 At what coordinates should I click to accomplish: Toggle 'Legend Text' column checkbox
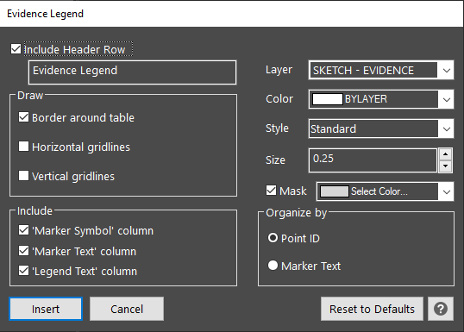tap(23, 271)
